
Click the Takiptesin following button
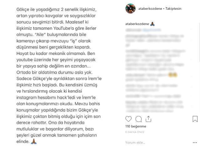pyautogui.click(x=173, y=8)
